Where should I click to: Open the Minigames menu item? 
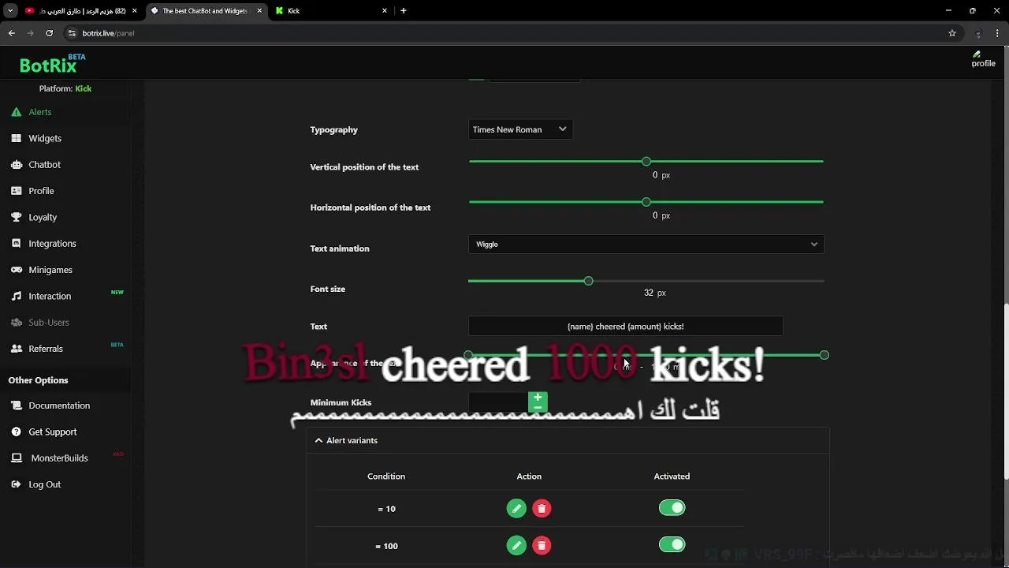pos(50,270)
